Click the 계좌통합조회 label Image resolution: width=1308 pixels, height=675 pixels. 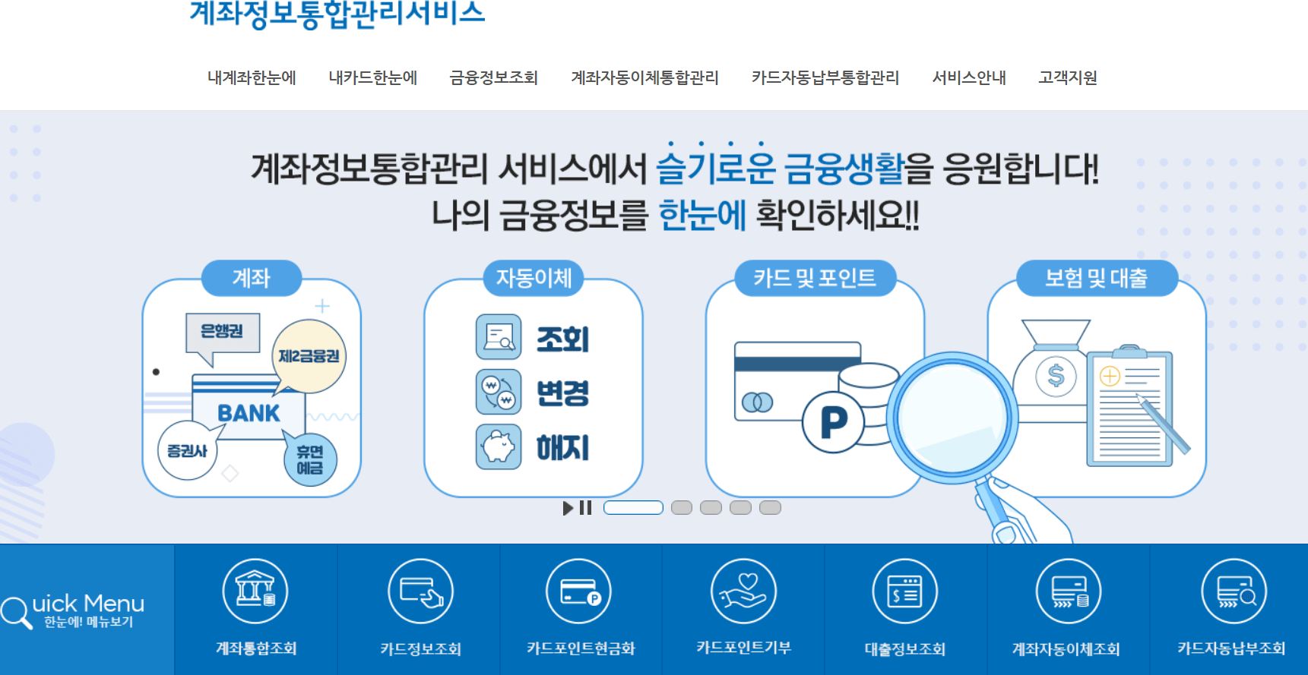(x=256, y=648)
